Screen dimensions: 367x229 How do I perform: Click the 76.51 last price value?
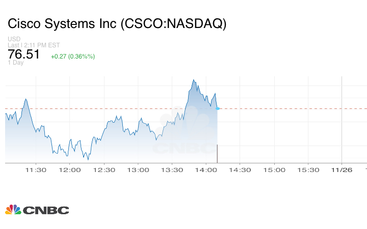point(23,54)
